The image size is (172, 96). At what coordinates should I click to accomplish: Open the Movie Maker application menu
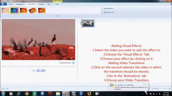pyautogui.click(x=3, y=4)
